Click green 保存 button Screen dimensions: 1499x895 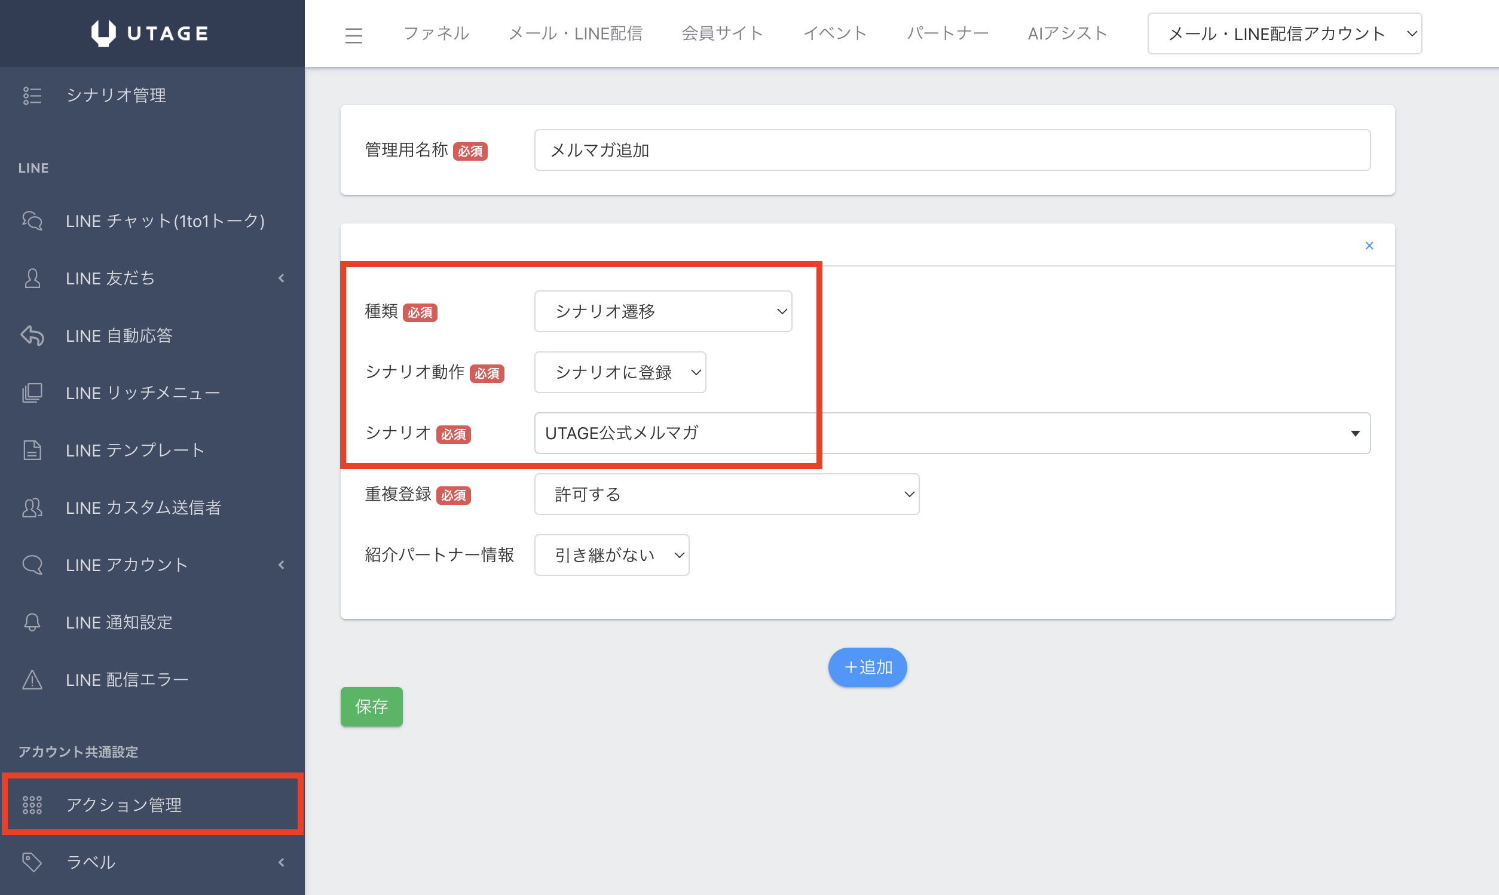click(371, 706)
